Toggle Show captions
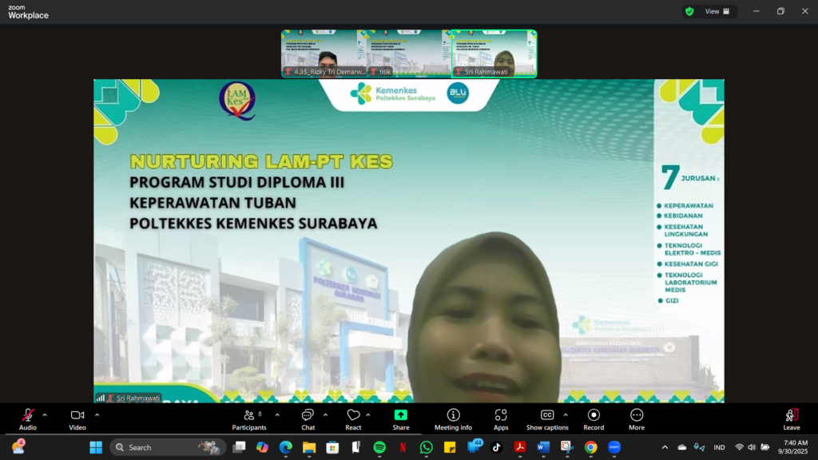 click(547, 419)
